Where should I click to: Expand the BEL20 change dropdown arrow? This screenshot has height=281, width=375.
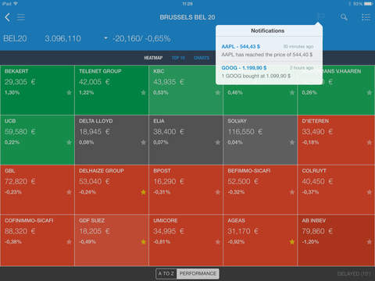pos(105,38)
